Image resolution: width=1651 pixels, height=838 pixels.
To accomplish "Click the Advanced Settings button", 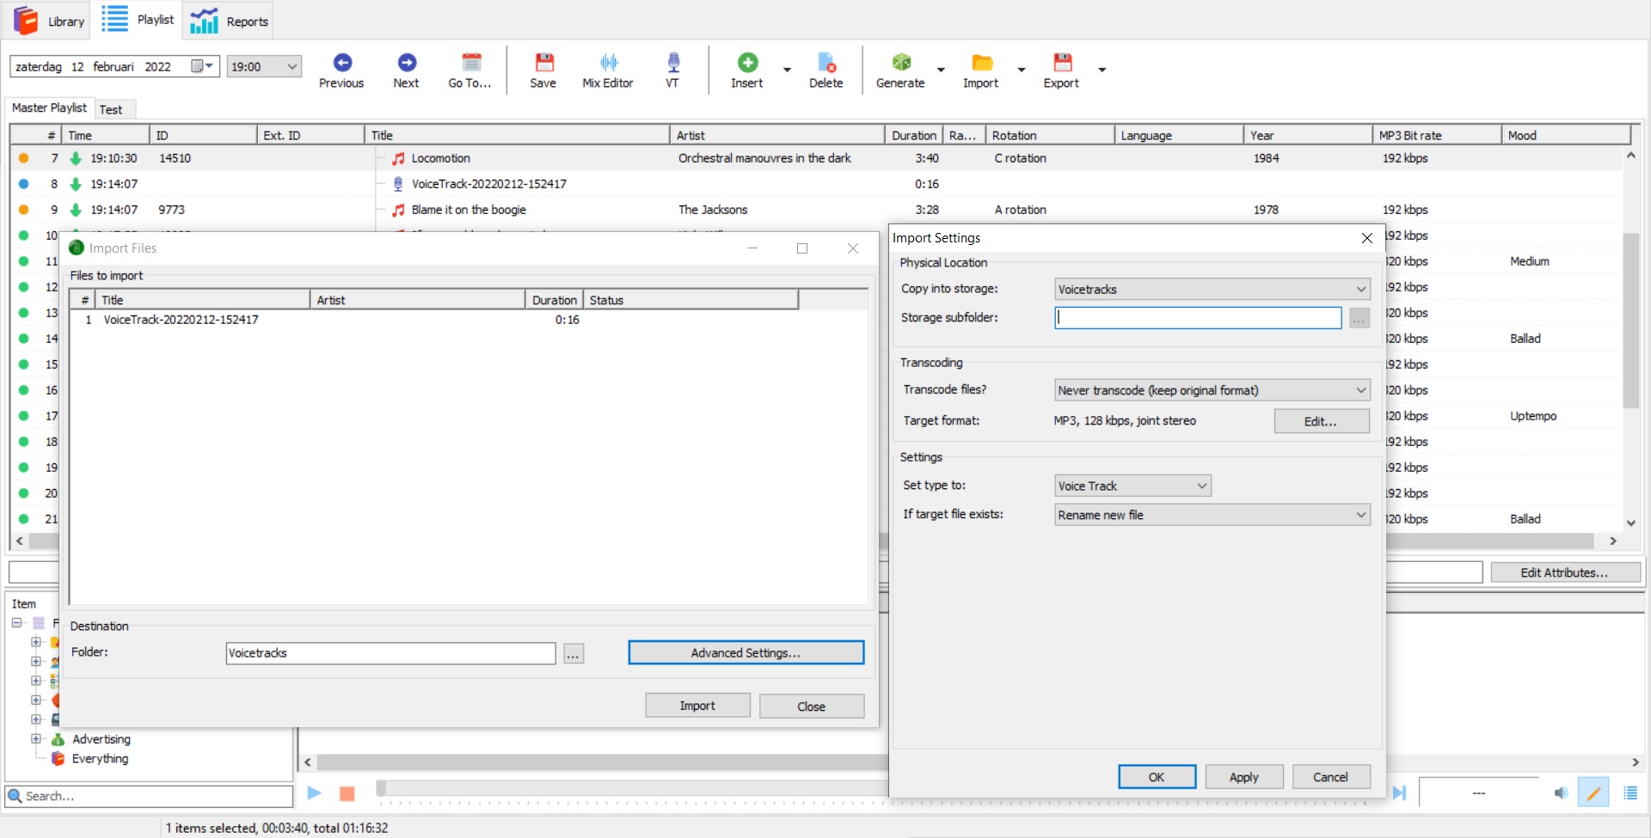I will [746, 653].
